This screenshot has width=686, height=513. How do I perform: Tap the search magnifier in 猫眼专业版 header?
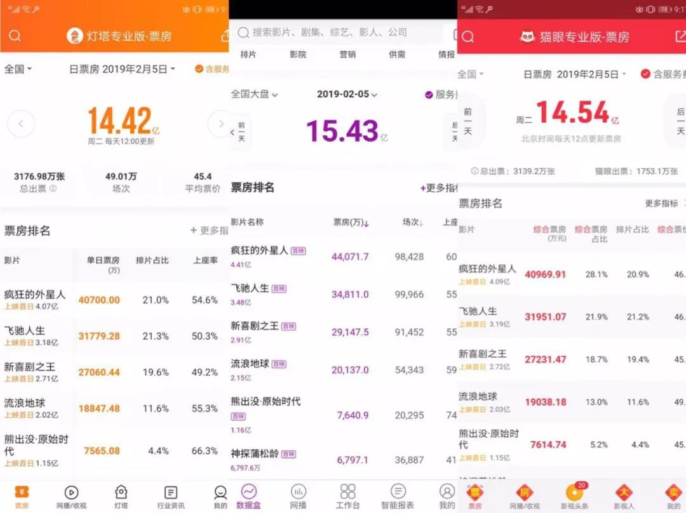pyautogui.click(x=467, y=37)
